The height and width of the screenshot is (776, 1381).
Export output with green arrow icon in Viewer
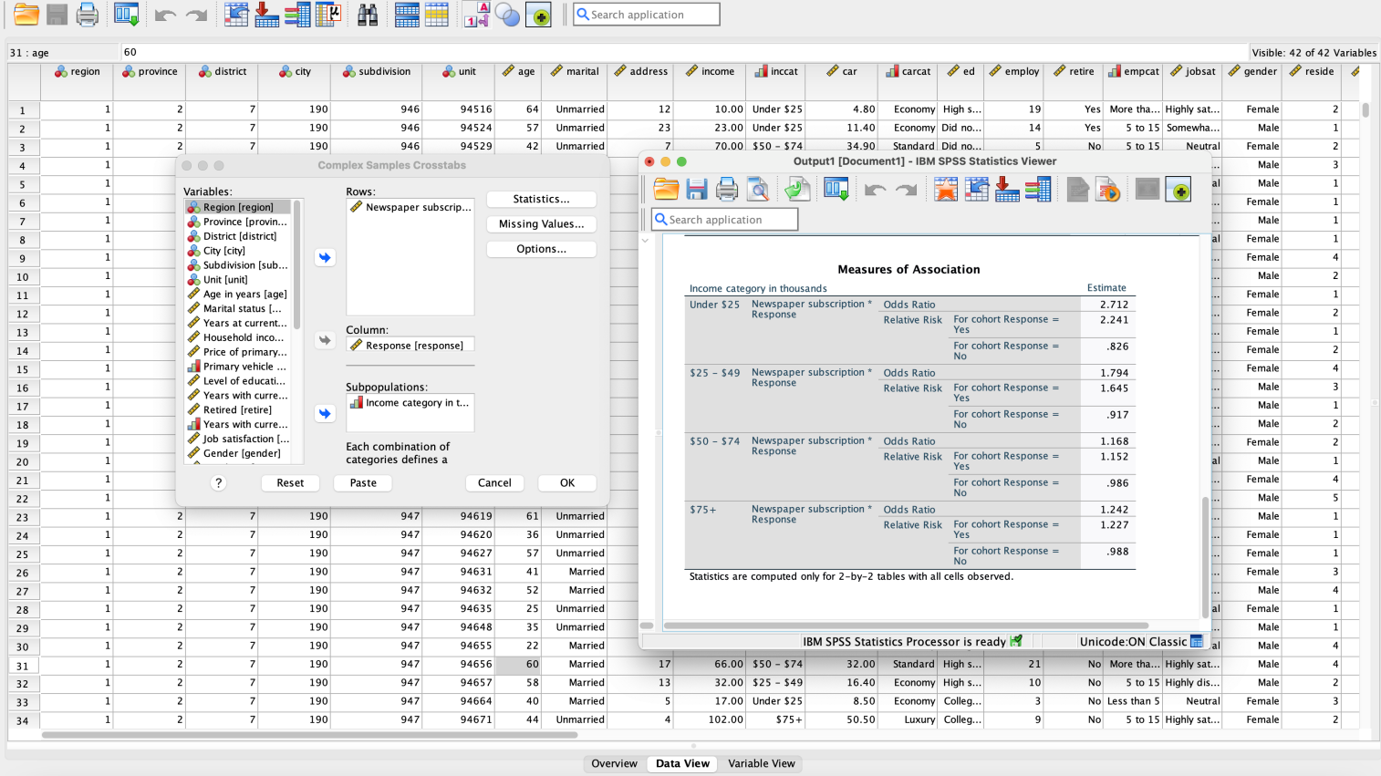pos(797,190)
